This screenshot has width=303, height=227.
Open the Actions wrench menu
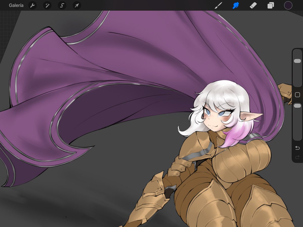(x=33, y=5)
